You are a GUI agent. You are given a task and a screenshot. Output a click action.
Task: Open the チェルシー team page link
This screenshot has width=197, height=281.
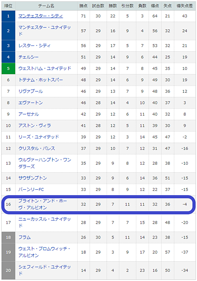coord(29,57)
